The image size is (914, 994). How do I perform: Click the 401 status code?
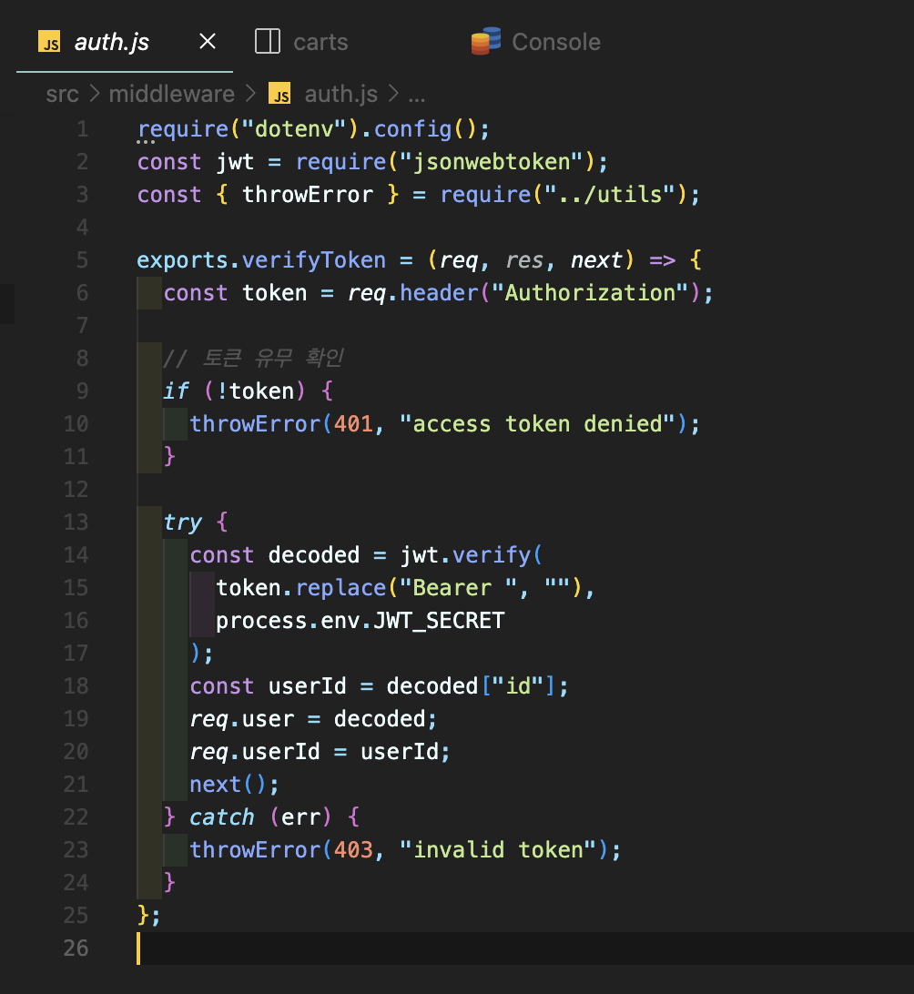(354, 424)
